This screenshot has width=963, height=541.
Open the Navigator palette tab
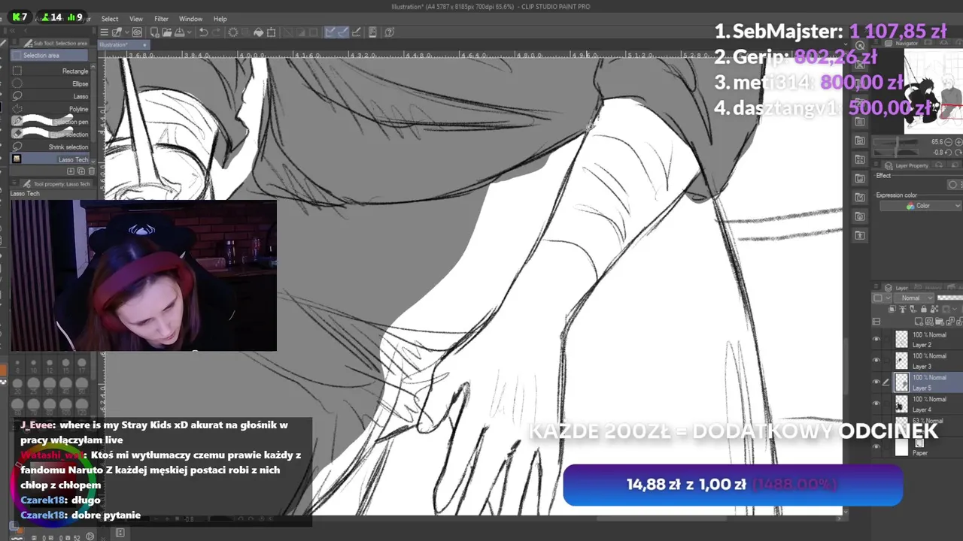pyautogui.click(x=906, y=44)
